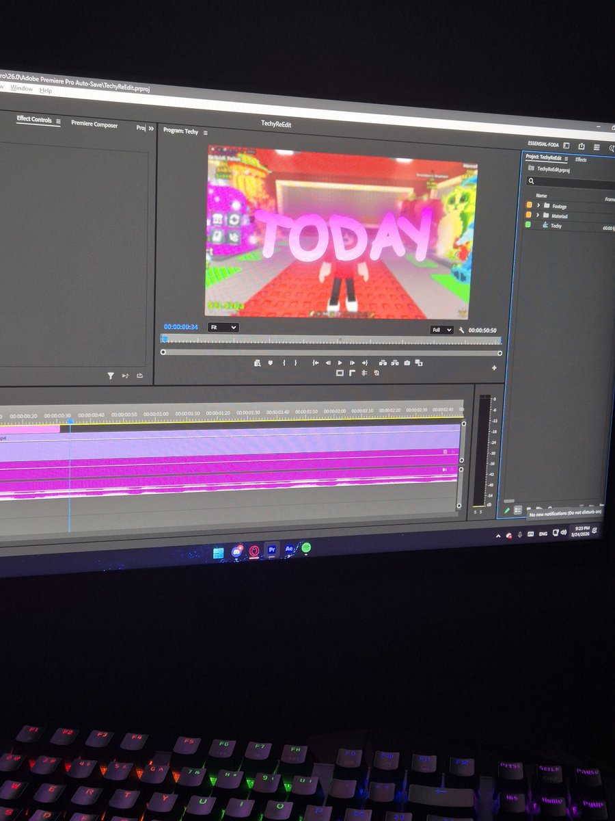
Task: Switch to the Effect Controls tab
Action: point(34,120)
